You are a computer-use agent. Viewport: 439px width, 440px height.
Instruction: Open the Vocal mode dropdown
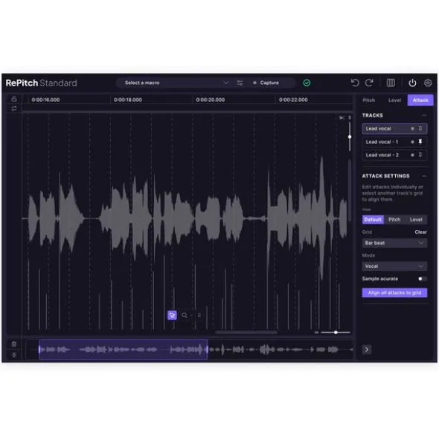(x=394, y=267)
